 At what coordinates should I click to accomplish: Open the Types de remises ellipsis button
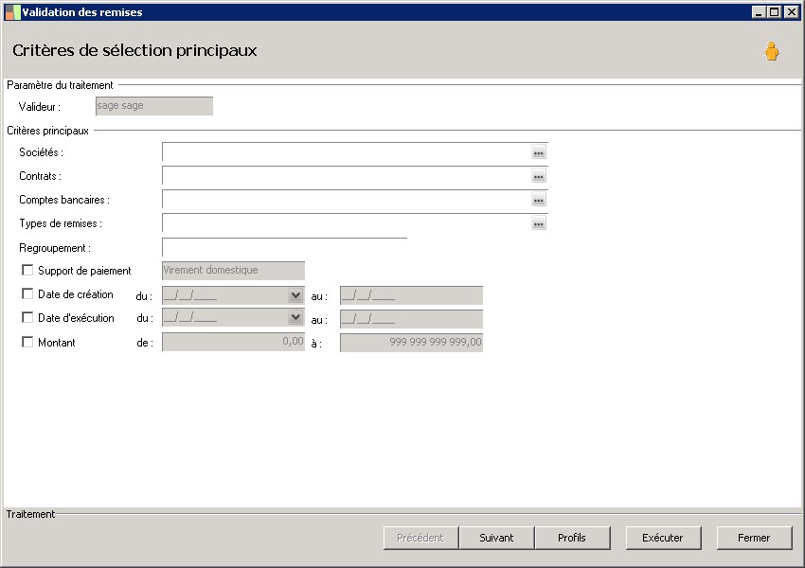(x=538, y=223)
